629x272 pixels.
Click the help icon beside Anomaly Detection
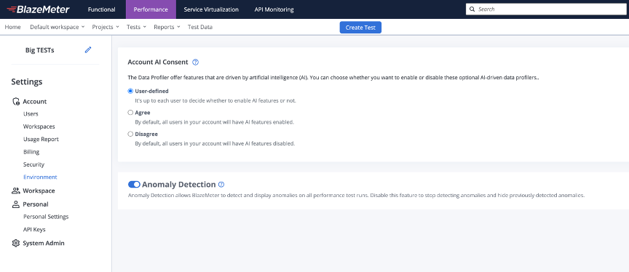(x=221, y=184)
